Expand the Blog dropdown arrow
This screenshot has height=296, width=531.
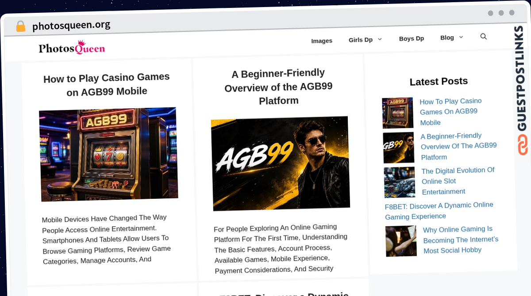(x=461, y=37)
